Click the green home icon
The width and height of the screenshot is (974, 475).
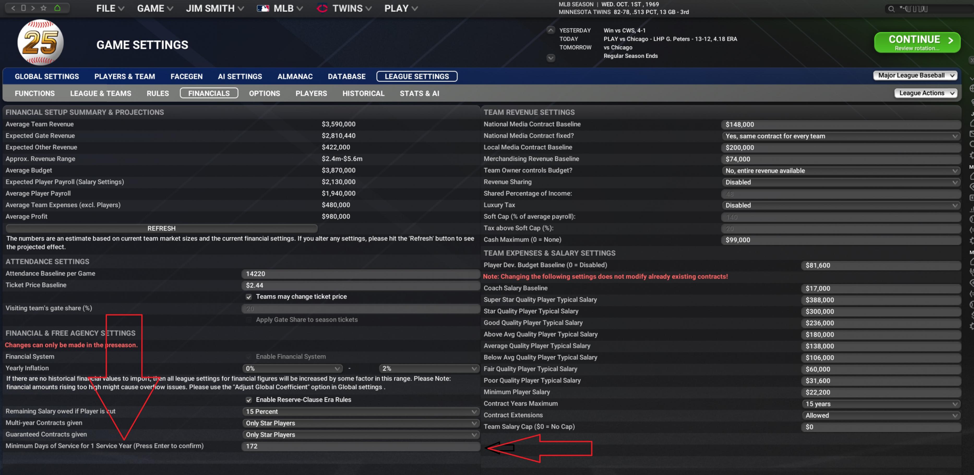(x=57, y=8)
